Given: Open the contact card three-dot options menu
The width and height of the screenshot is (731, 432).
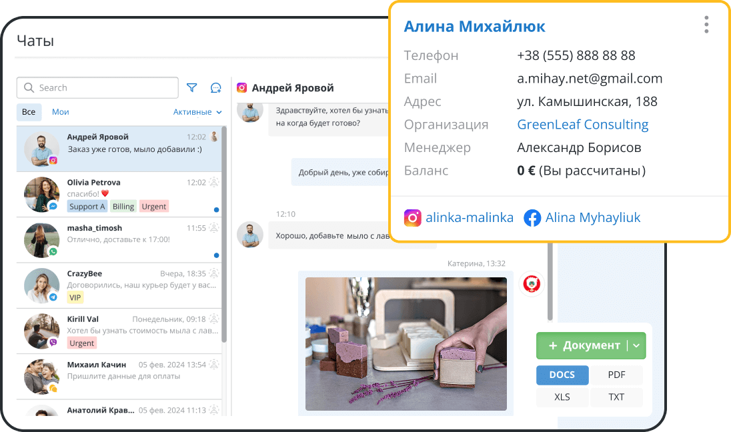Looking at the screenshot, I should [706, 25].
